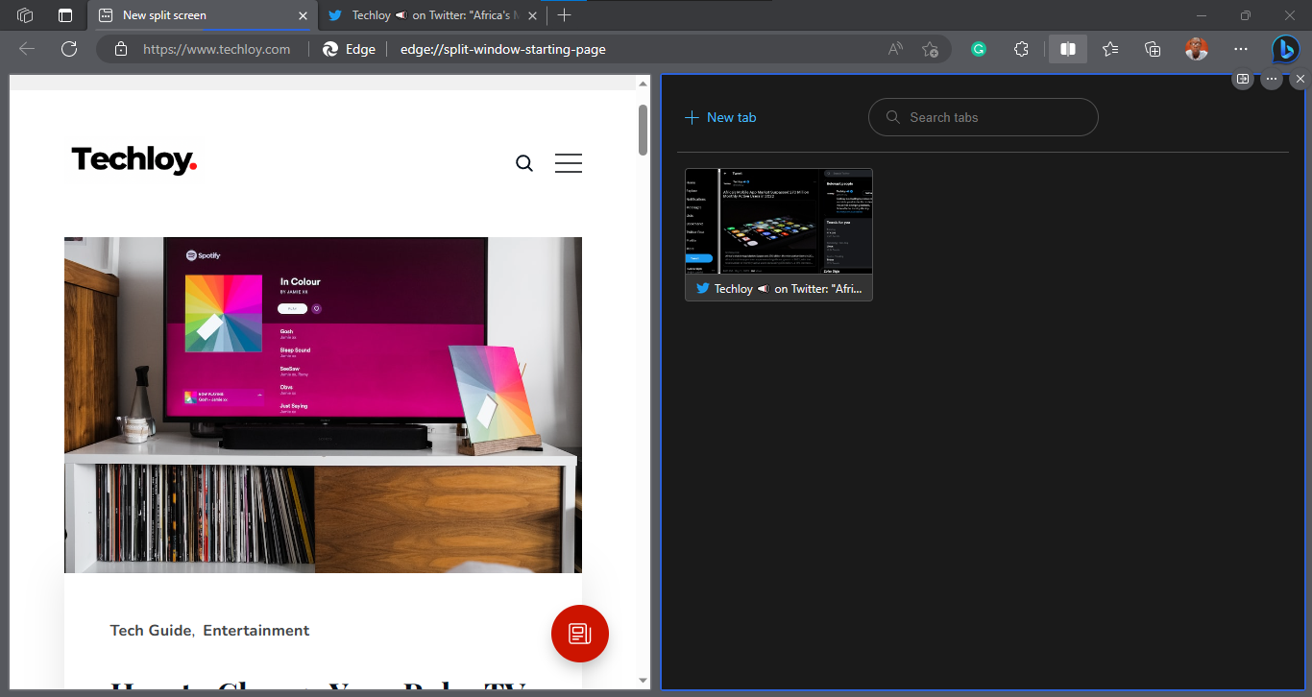Go back using the back arrow
The width and height of the screenshot is (1312, 697).
pyautogui.click(x=27, y=49)
